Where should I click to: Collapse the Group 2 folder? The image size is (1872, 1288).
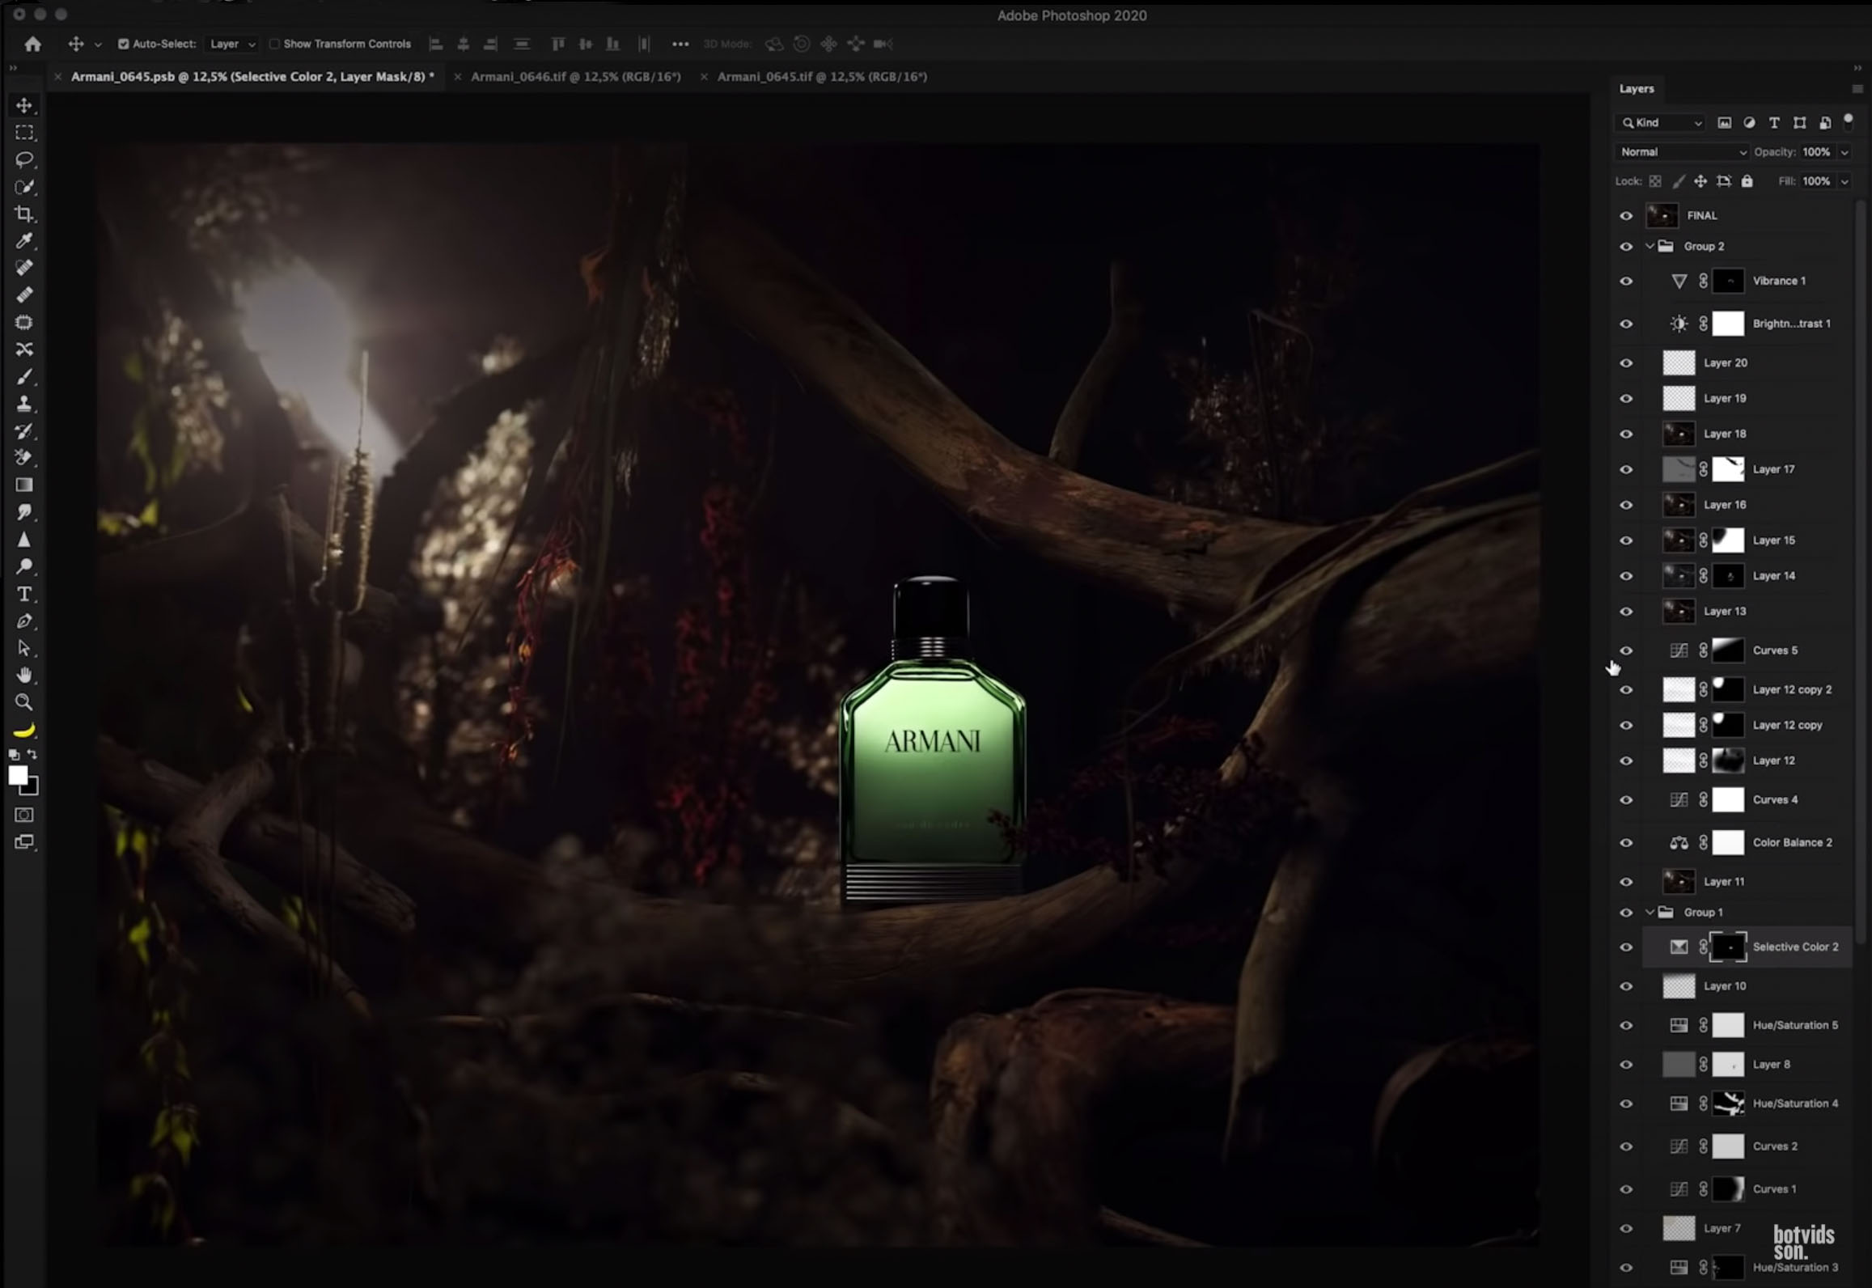point(1650,247)
